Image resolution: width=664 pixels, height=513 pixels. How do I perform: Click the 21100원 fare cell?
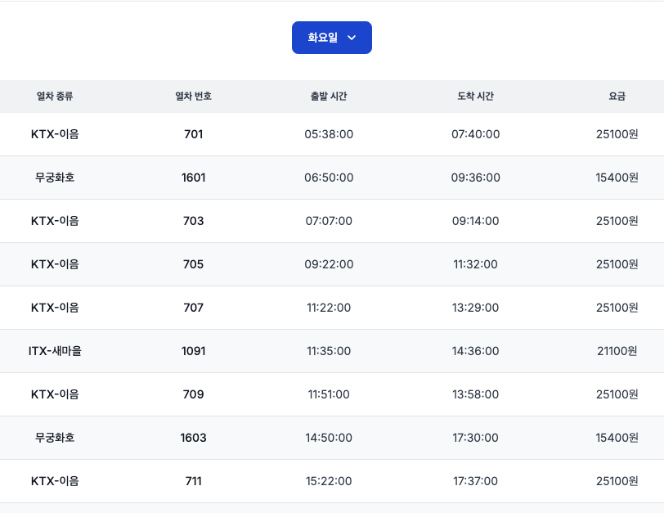tap(617, 351)
